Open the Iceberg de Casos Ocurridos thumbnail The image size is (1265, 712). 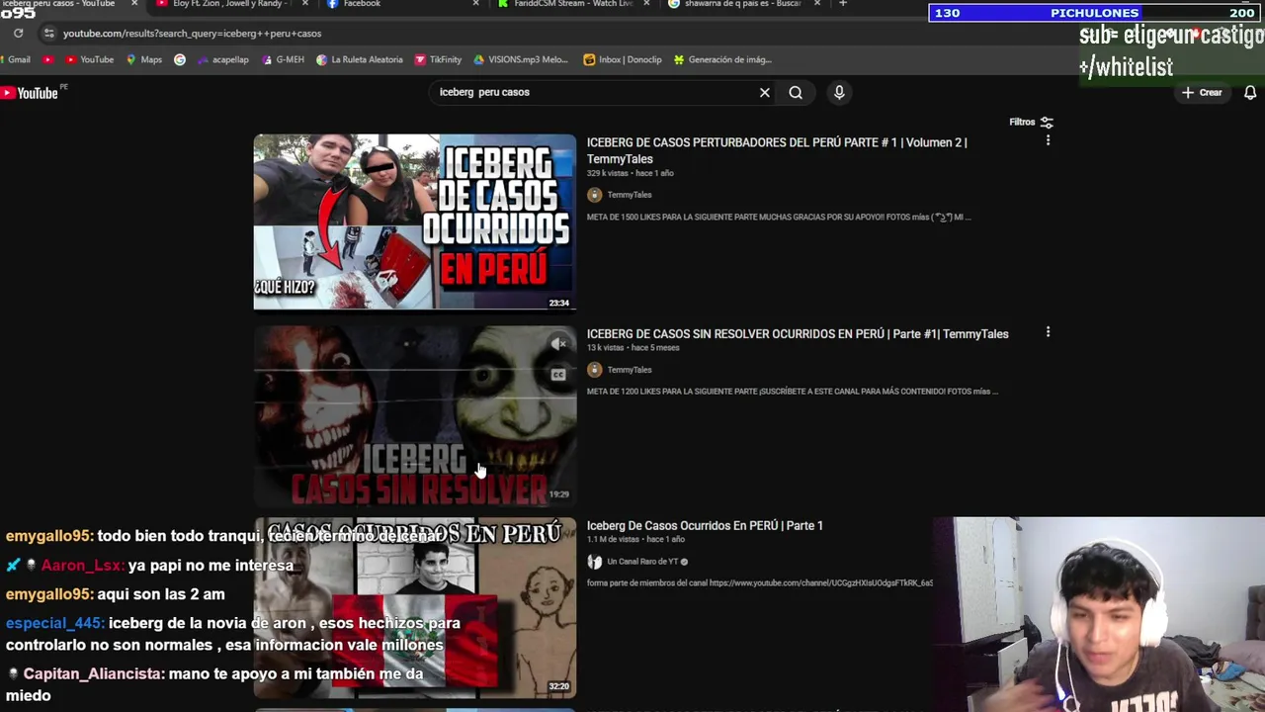coord(414,222)
